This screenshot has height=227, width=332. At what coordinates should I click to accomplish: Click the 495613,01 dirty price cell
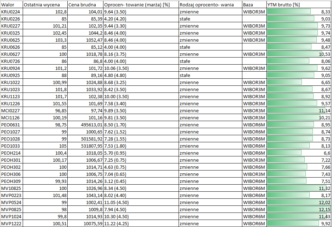click(x=85, y=125)
